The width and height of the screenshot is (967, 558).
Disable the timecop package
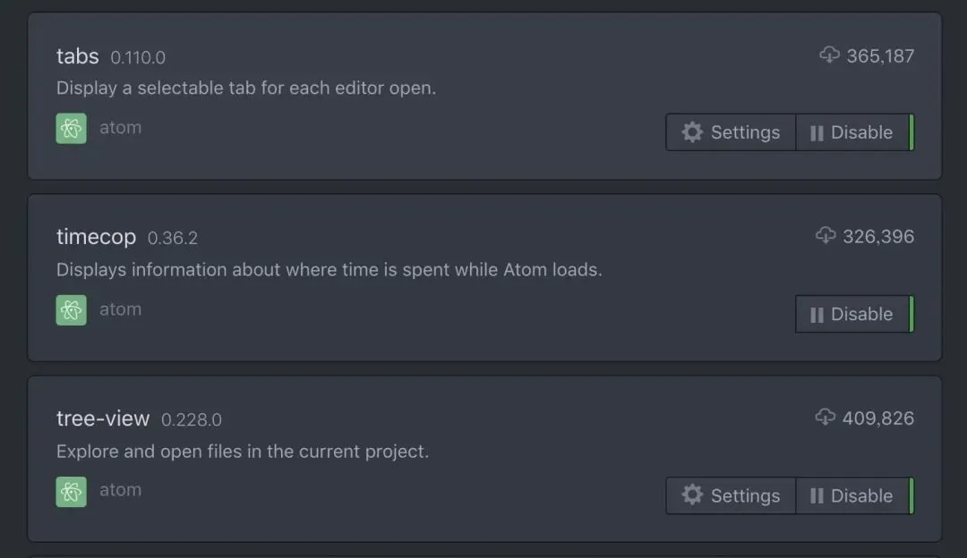[852, 314]
